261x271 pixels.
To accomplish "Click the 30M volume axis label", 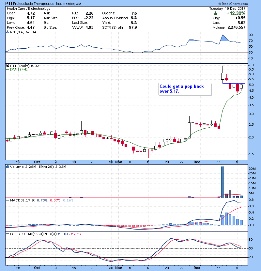I will pos(252,169).
